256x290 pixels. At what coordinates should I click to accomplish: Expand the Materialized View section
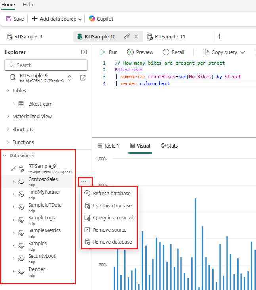click(9, 117)
